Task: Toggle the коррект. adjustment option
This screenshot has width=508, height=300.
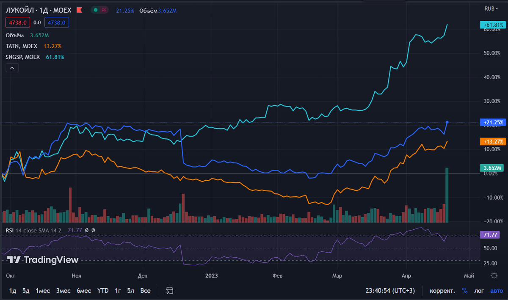Action: (x=442, y=291)
